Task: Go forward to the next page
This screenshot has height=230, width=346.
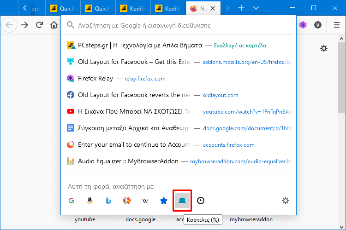Action: [24, 25]
